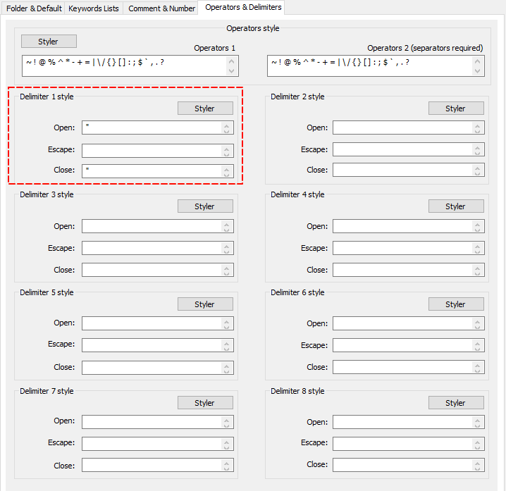The image size is (506, 491).
Task: Click scroll up arrow in Operators 2 box
Action: pyautogui.click(x=479, y=61)
